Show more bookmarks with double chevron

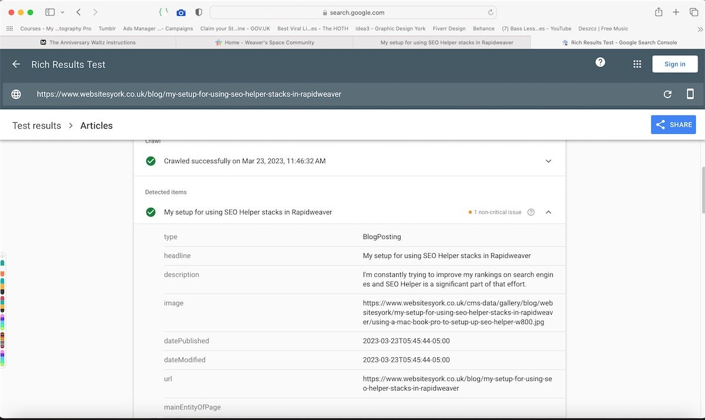pos(700,28)
